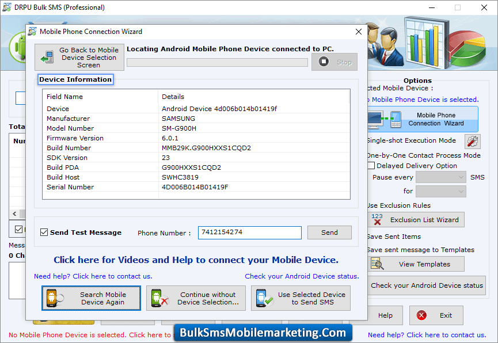Click Check your Android Device status button
498x343 pixels.
427,285
